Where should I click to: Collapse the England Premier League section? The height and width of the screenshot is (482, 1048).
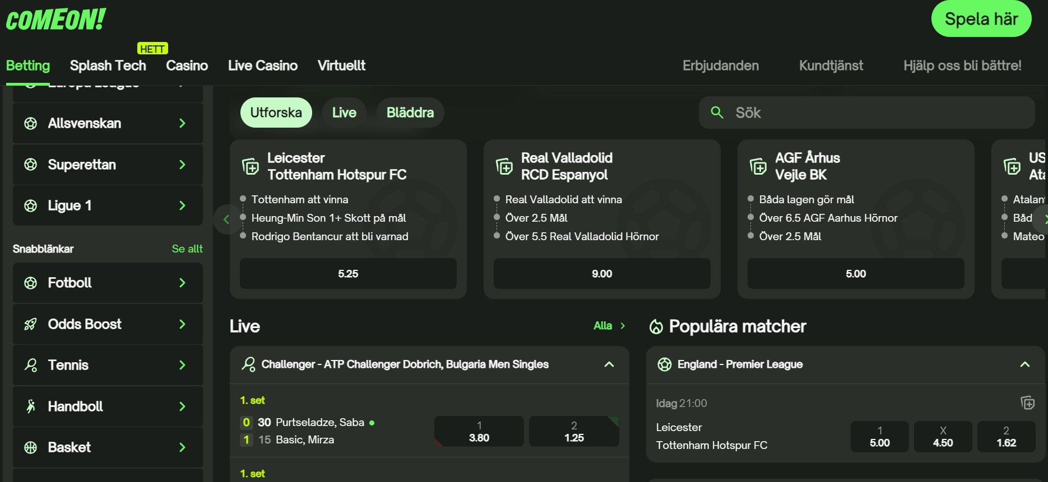pos(1025,364)
